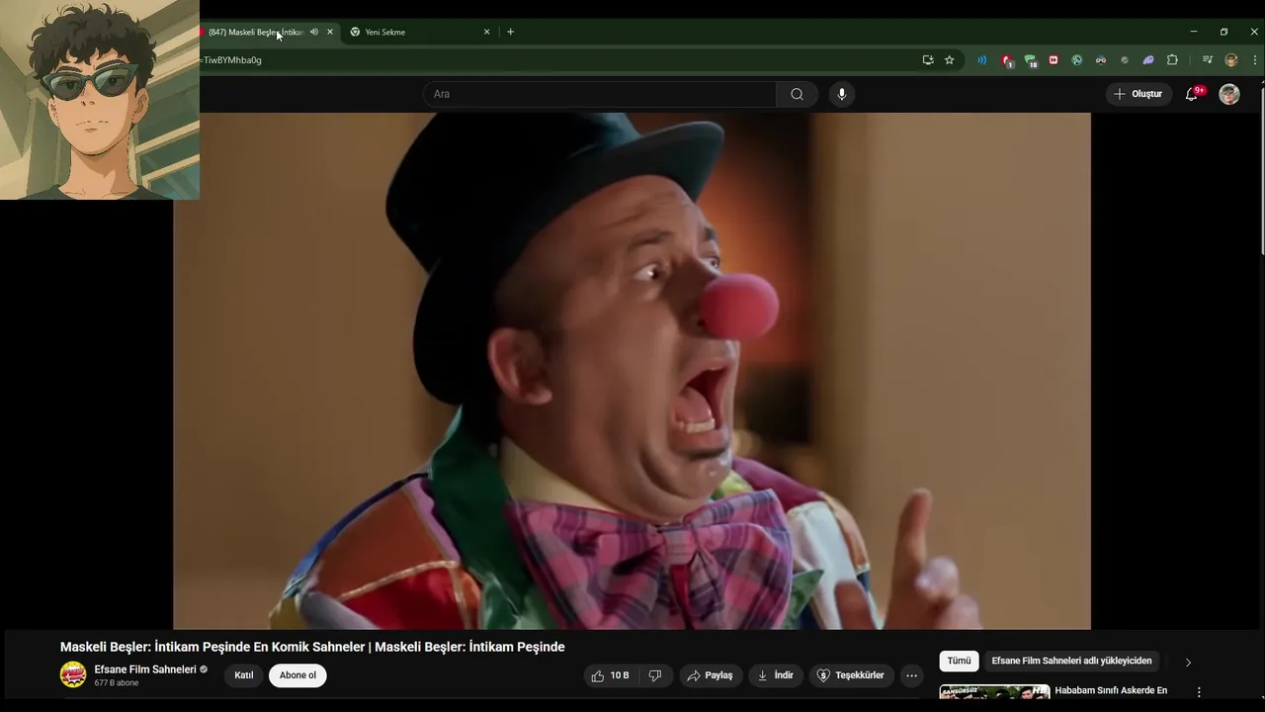This screenshot has height=712, width=1265.
Task: Subscribe using the Abone ol button
Action: pos(297,675)
